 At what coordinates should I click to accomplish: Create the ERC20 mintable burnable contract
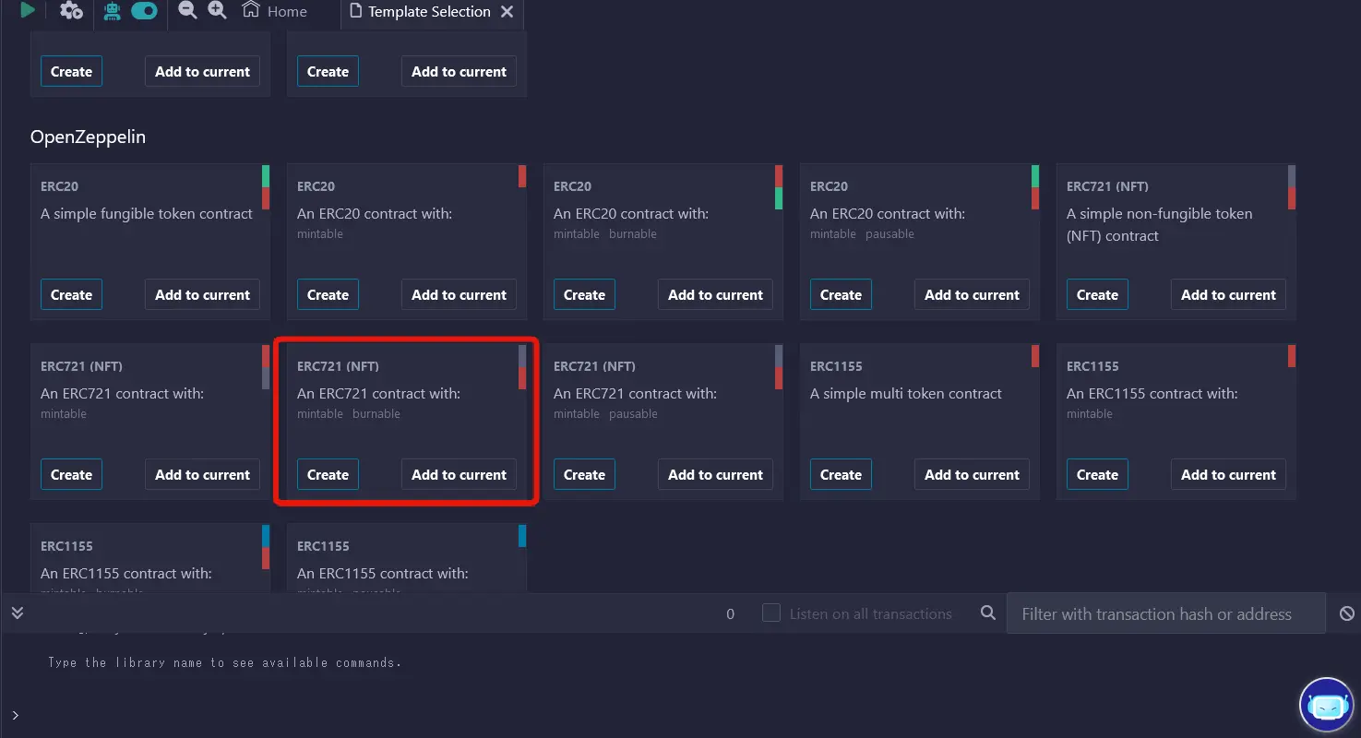click(584, 295)
